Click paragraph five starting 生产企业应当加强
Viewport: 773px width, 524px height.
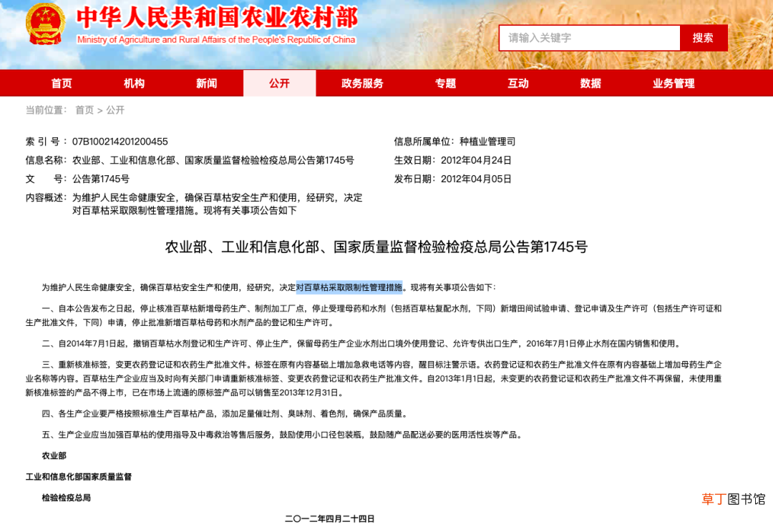point(283,435)
